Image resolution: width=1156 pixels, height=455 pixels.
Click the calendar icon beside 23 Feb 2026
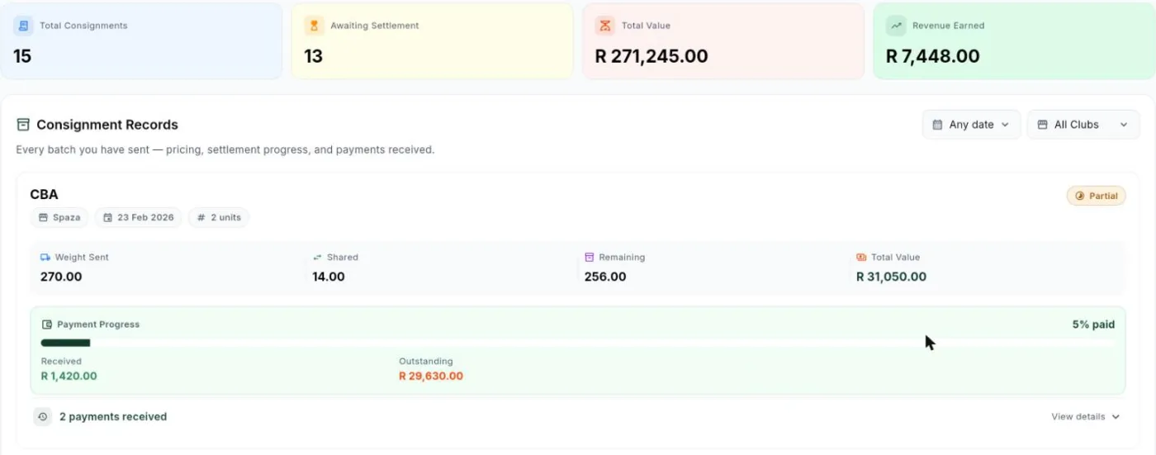[107, 218]
